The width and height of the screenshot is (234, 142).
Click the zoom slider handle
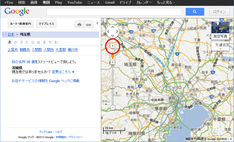[113, 87]
